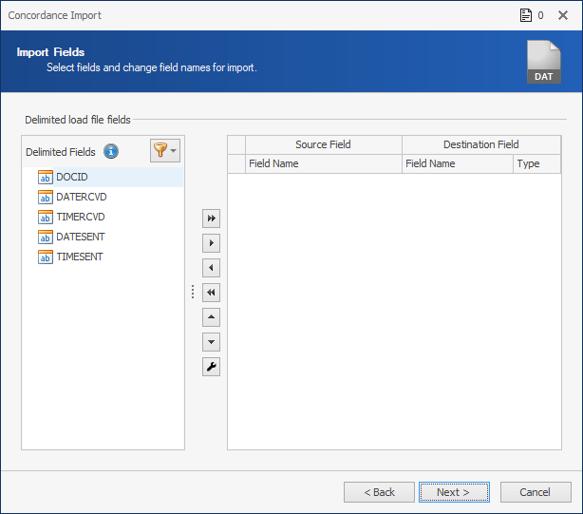Image resolution: width=583 pixels, height=514 pixels.
Task: Click the destination Field Name subheader
Action: [x=458, y=163]
